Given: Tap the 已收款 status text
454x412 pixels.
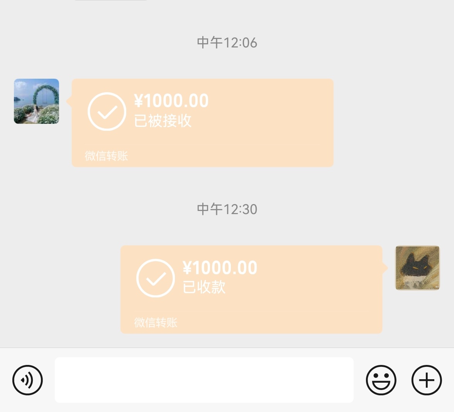Looking at the screenshot, I should coord(204,287).
